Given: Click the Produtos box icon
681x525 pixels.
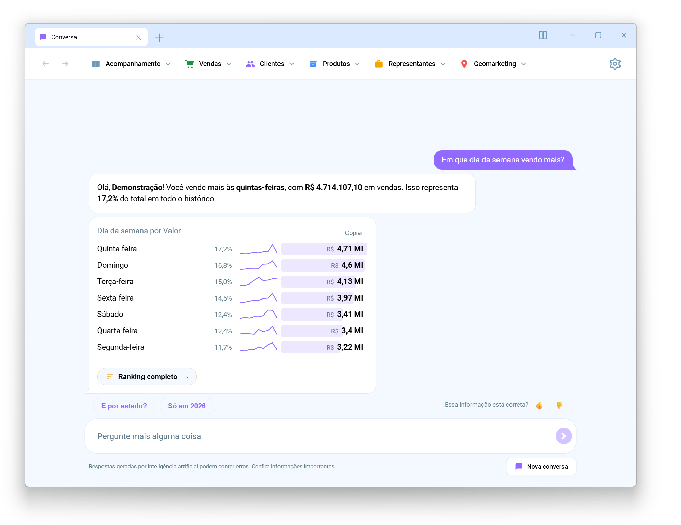Looking at the screenshot, I should (x=313, y=64).
